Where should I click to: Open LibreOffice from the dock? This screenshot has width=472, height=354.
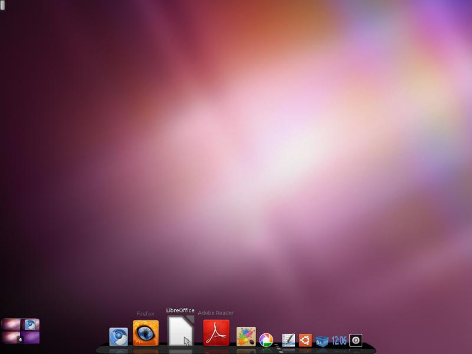pyautogui.click(x=181, y=331)
